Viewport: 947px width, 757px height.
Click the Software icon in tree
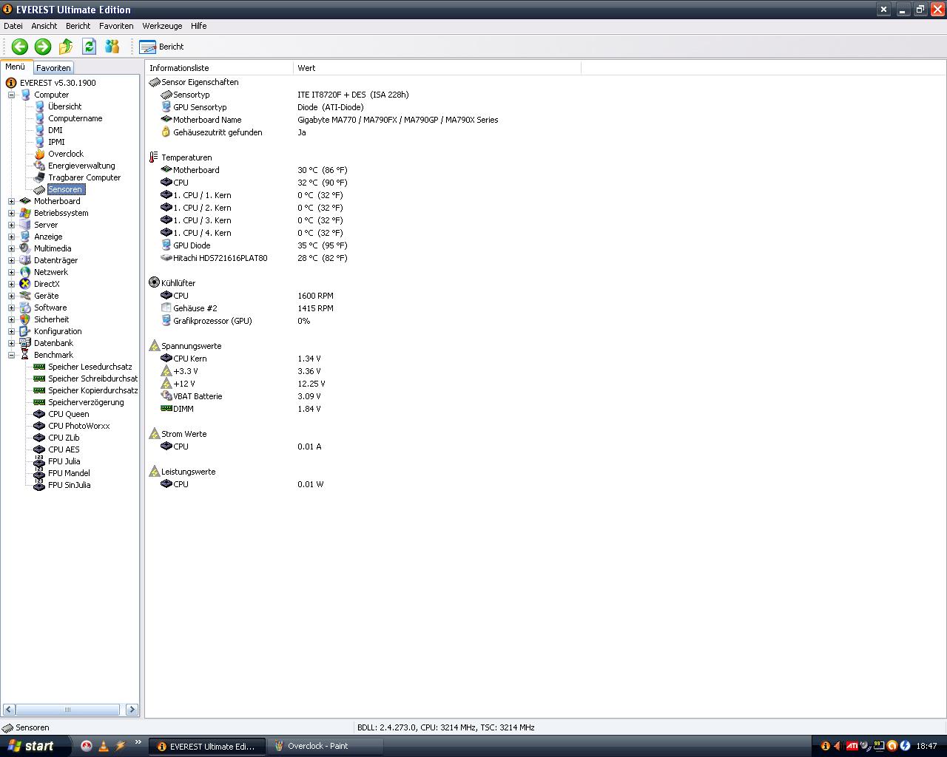tap(25, 308)
